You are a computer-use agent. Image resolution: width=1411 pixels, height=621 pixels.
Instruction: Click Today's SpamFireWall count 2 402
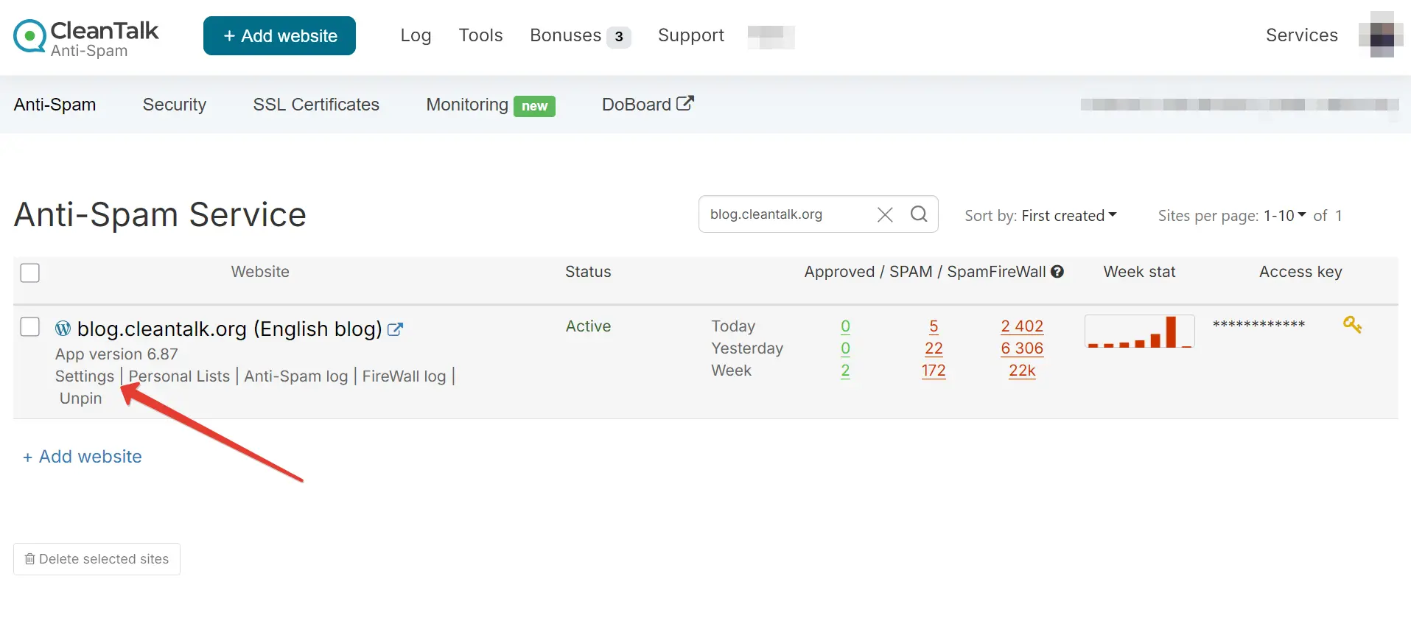point(1022,326)
